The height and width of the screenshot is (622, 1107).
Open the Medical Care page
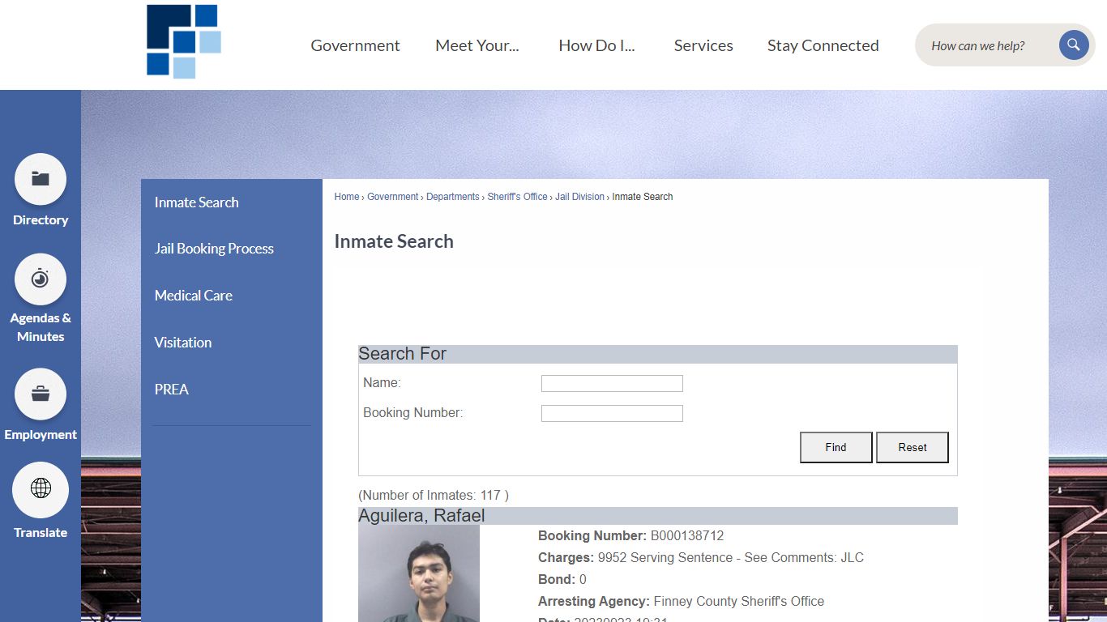194,296
